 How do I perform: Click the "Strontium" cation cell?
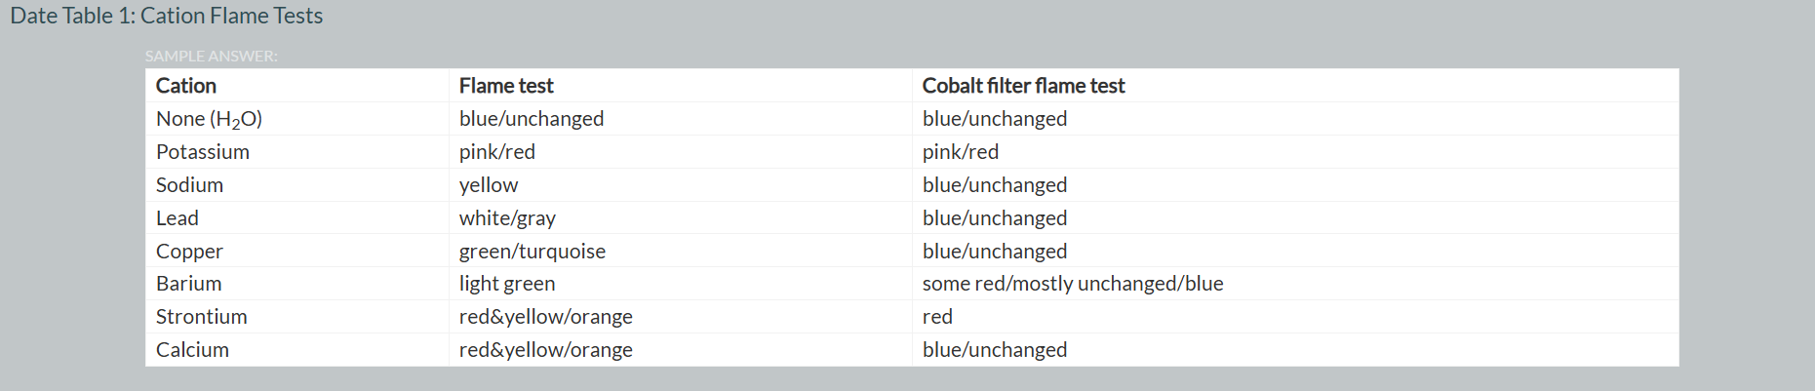coord(201,317)
